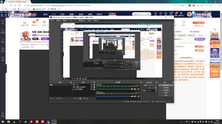Toggle lock on the text source
Image resolution: width=222 pixels, height=124 pixels.
point(94,85)
